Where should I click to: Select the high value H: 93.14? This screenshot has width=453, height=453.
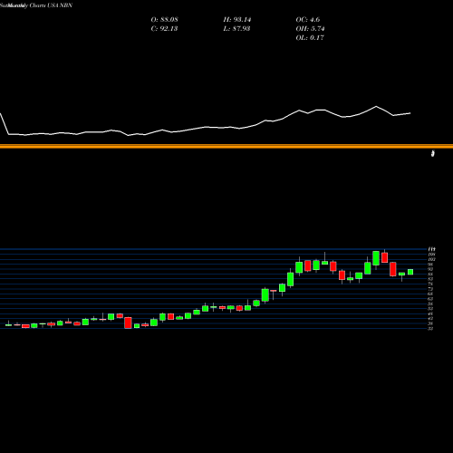237,20
